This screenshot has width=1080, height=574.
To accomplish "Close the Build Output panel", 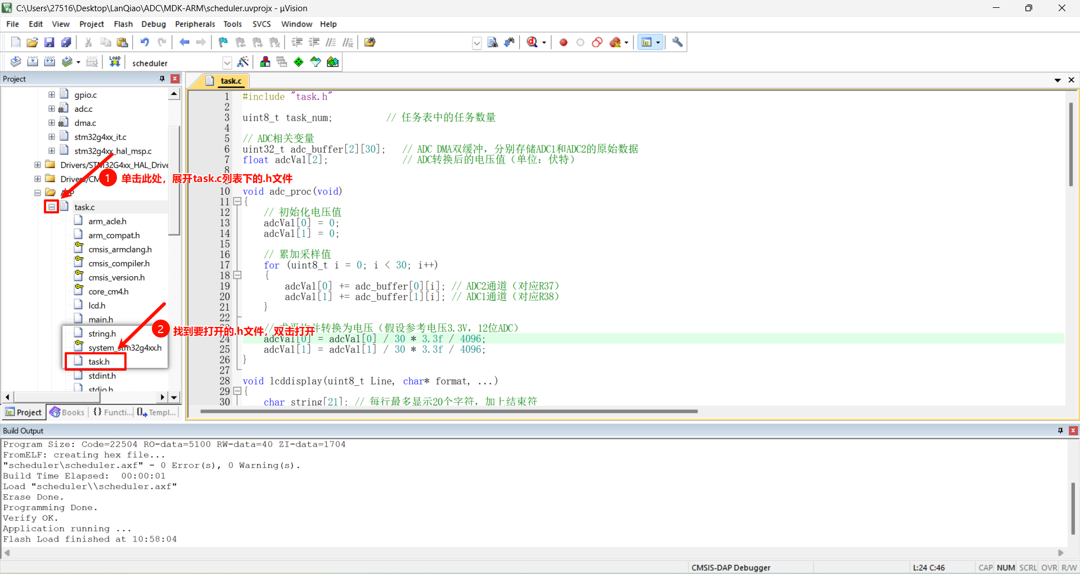I will 1073,431.
